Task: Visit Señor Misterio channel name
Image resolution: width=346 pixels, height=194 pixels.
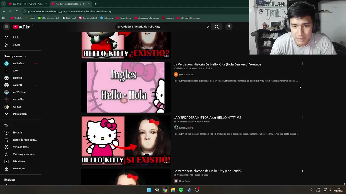Action: pos(186,128)
